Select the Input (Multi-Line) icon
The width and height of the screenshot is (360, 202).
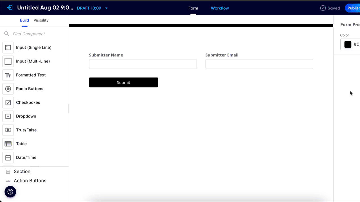[x=8, y=61]
